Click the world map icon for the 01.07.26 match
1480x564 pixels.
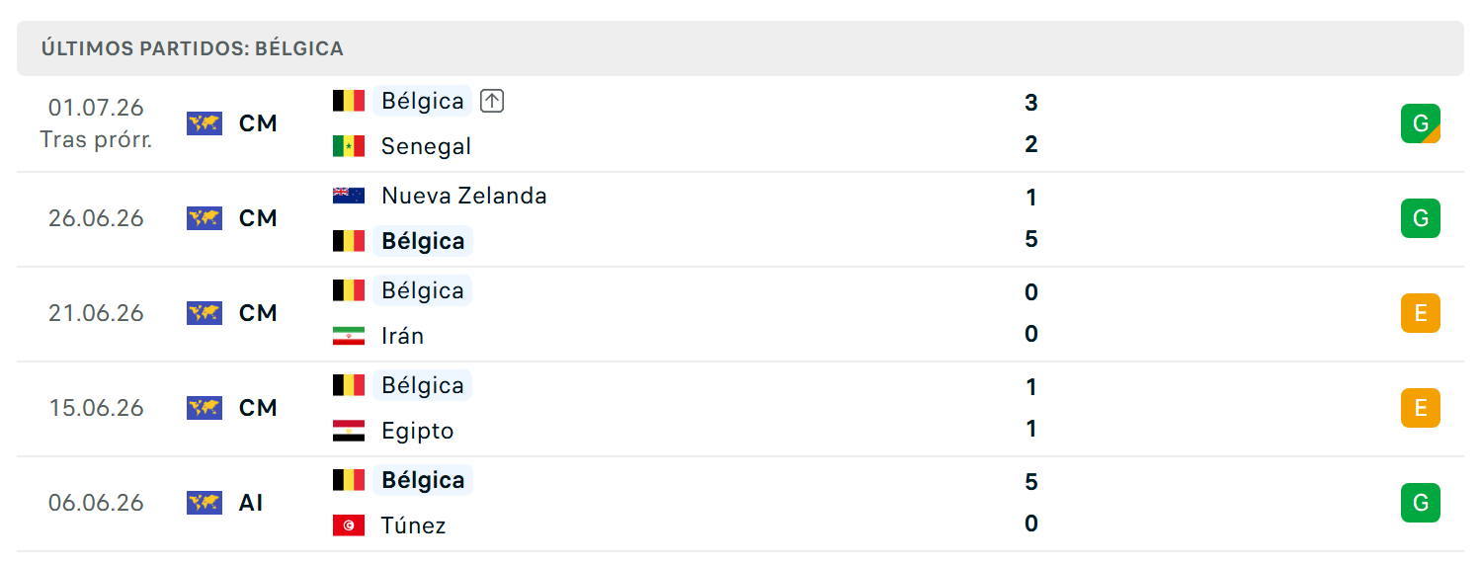(205, 123)
